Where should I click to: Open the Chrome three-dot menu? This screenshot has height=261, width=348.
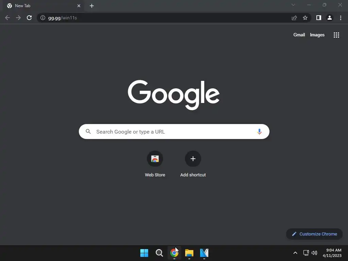[341, 18]
